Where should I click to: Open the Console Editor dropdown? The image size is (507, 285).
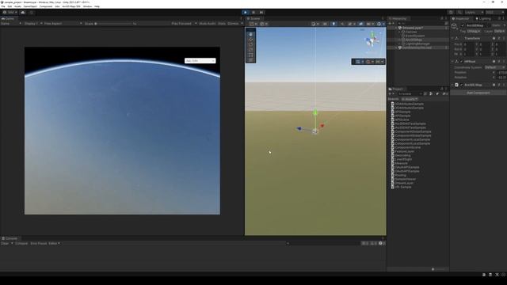(54, 243)
